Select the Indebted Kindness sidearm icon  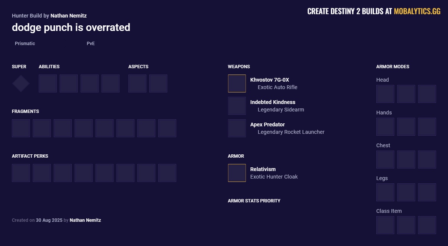[237, 106]
